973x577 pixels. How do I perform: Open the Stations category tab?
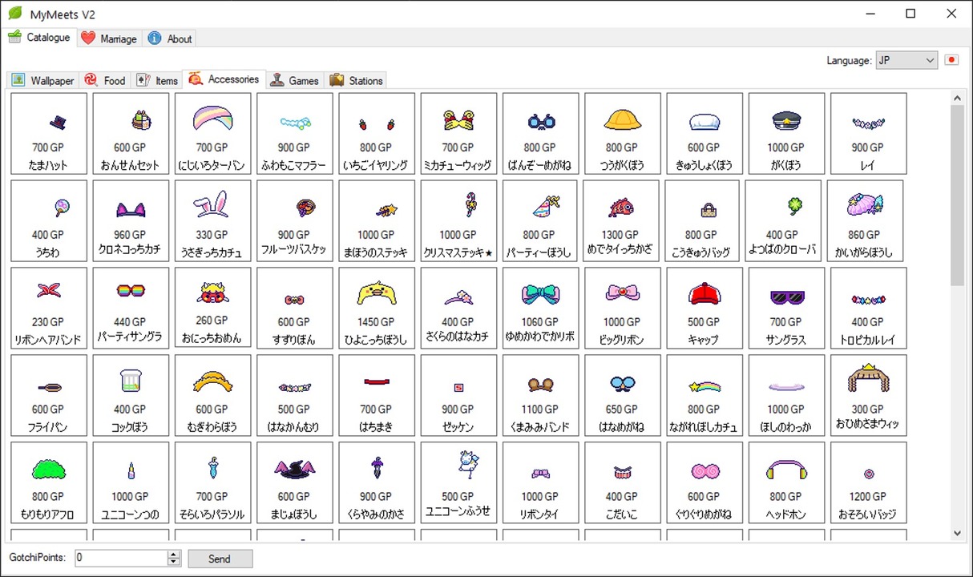pyautogui.click(x=357, y=80)
